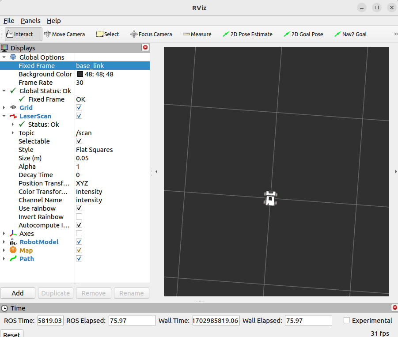This screenshot has width=398, height=337.
Task: Click the Global Options gear icon
Action: (x=13, y=57)
